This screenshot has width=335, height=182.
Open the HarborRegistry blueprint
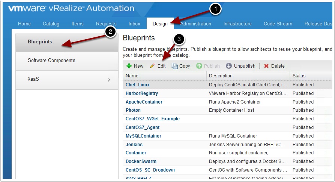point(142,93)
